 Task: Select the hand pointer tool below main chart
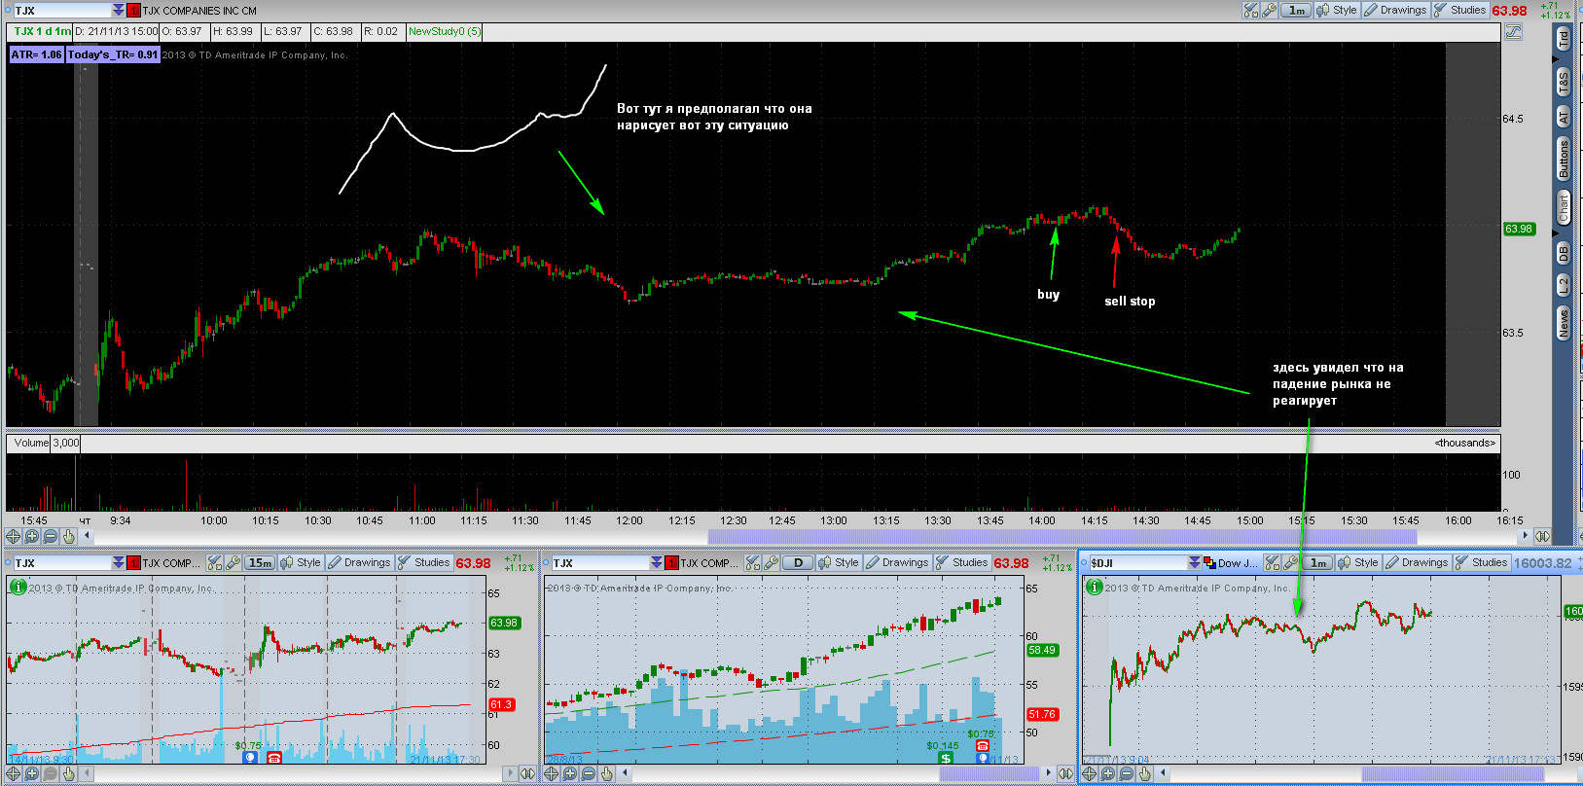coord(69,536)
